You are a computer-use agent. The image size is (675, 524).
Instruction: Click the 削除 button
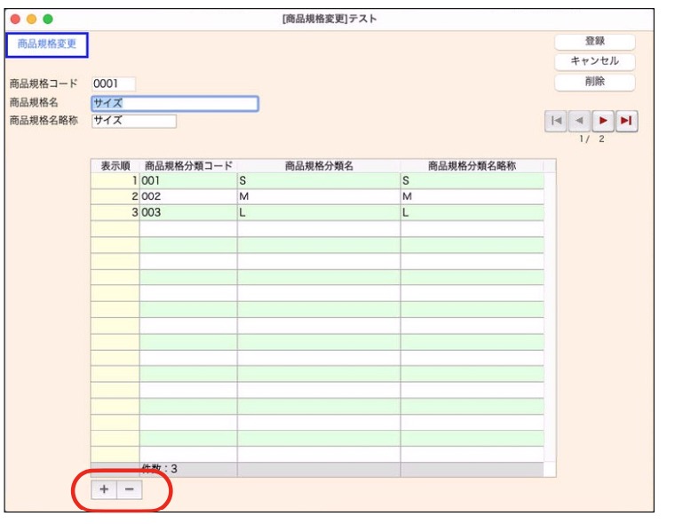coord(594,82)
